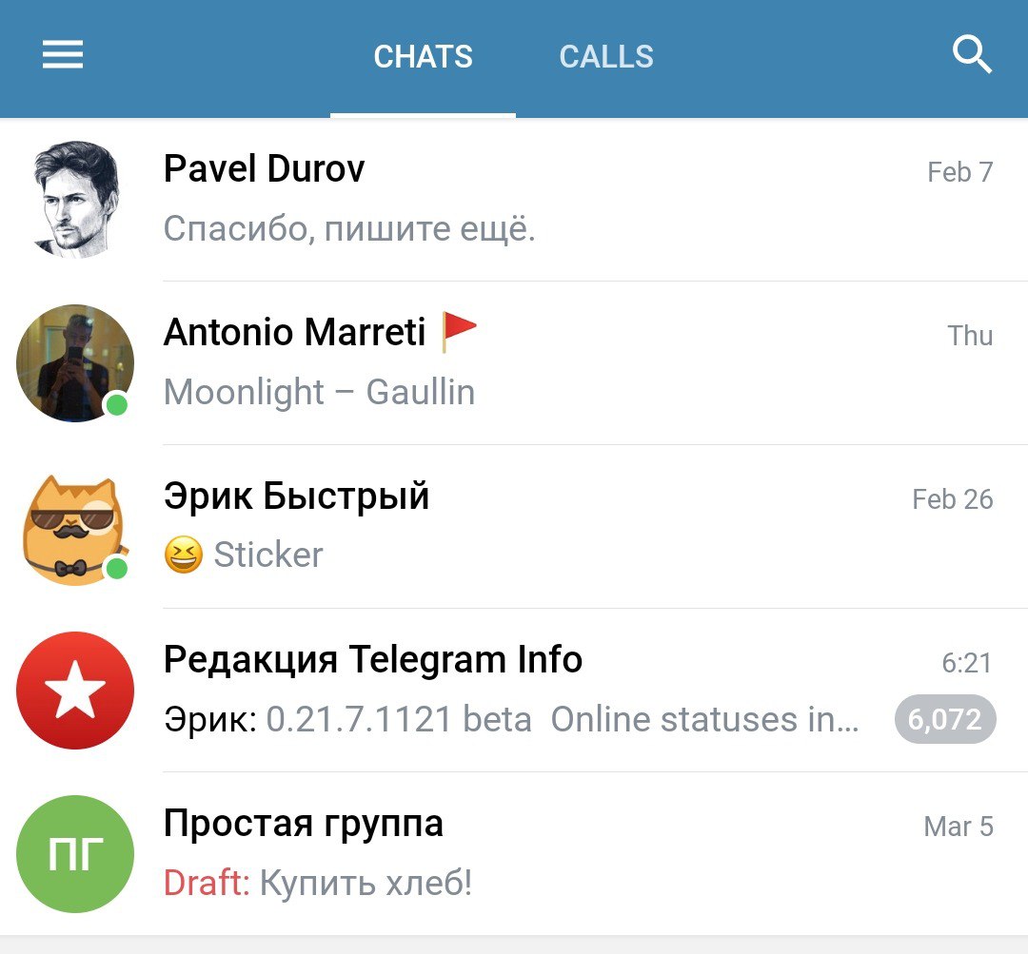Switch to the CALLS tab

(606, 57)
